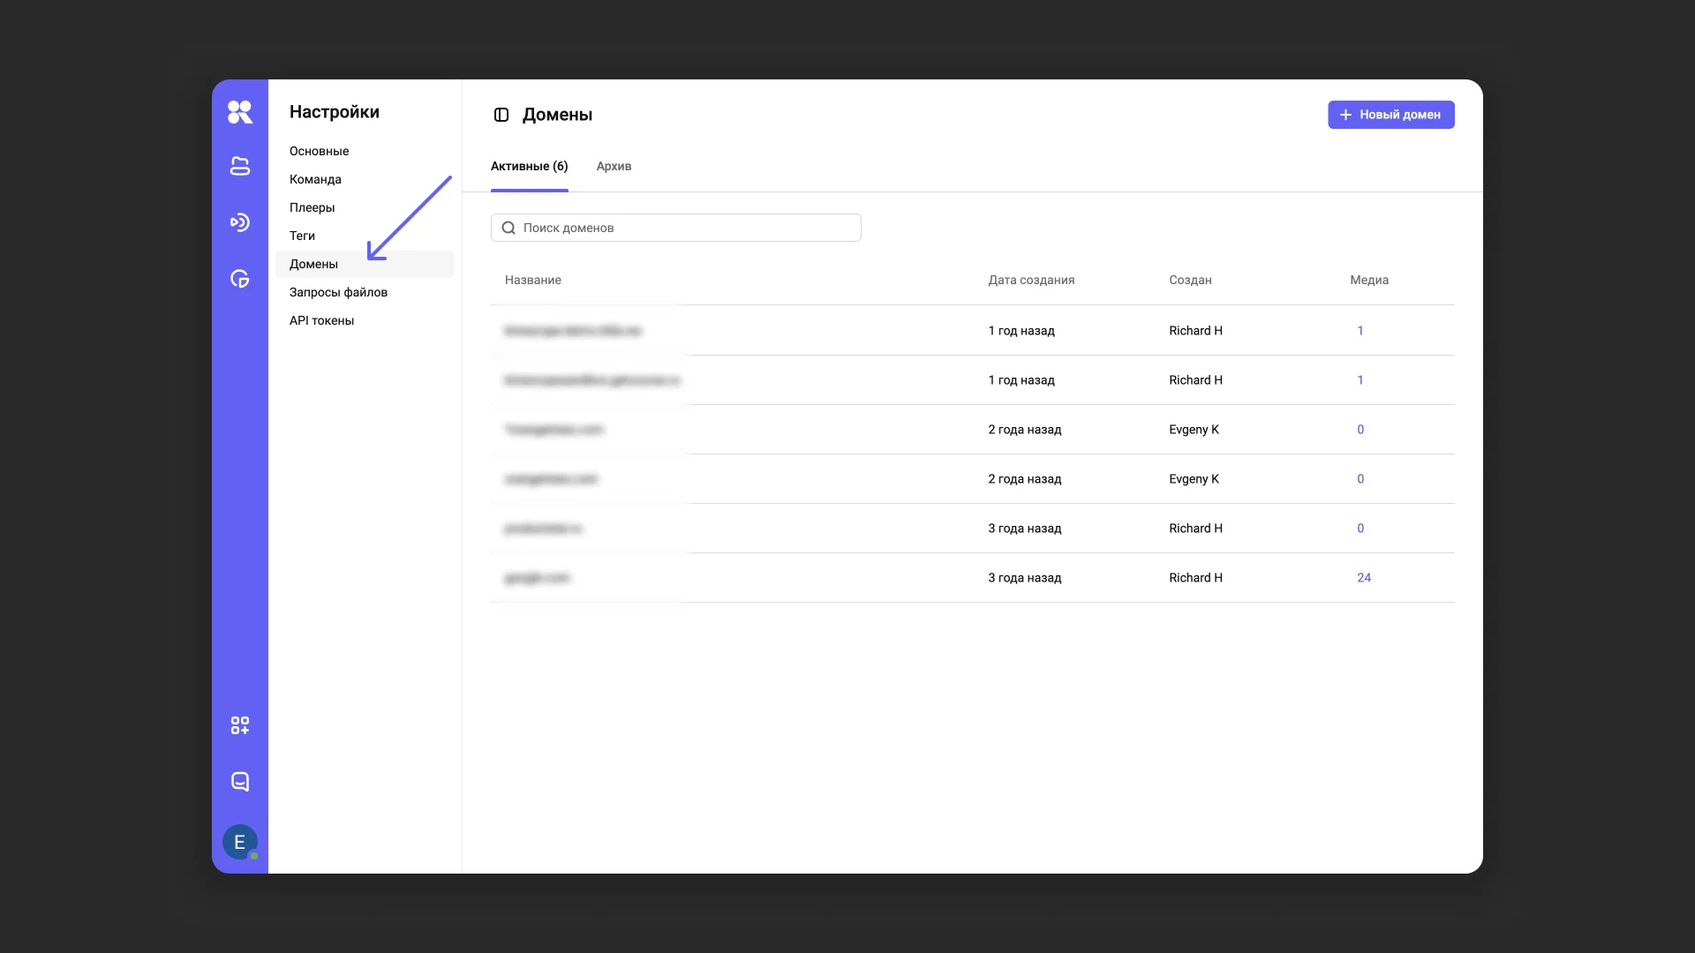Open the apps grid plus icon
Screen dimensions: 1695x953
pos(239,725)
